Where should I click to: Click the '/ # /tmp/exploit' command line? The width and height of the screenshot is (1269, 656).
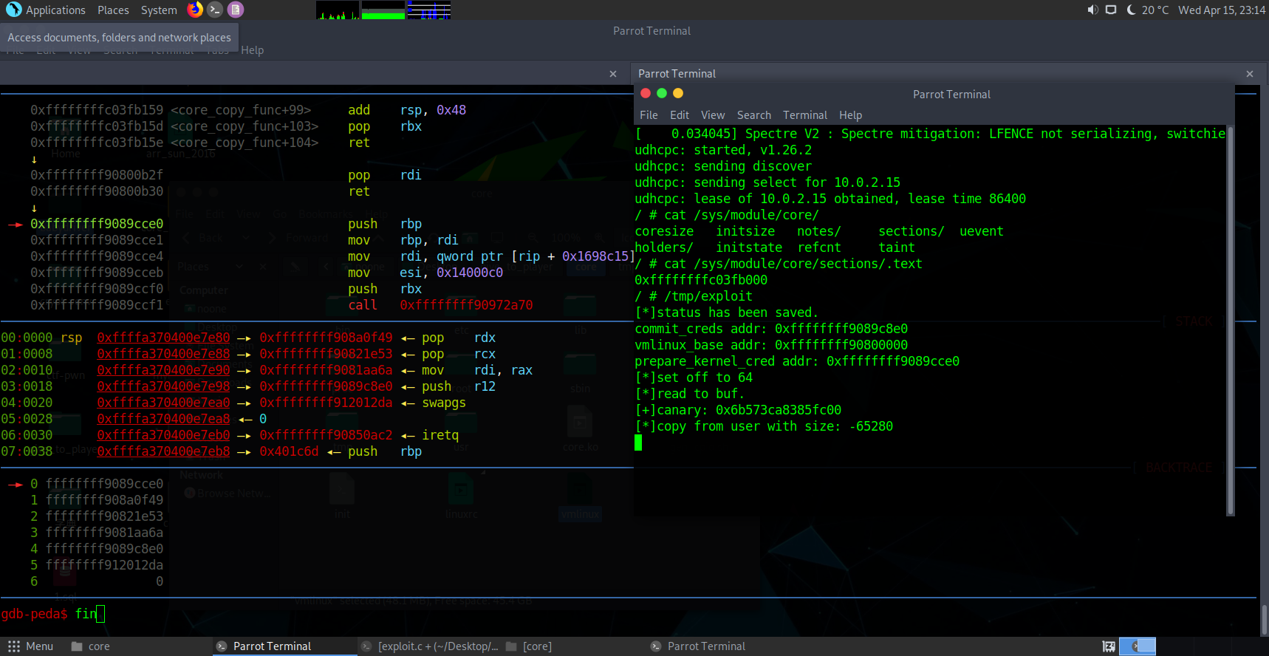[x=694, y=296]
